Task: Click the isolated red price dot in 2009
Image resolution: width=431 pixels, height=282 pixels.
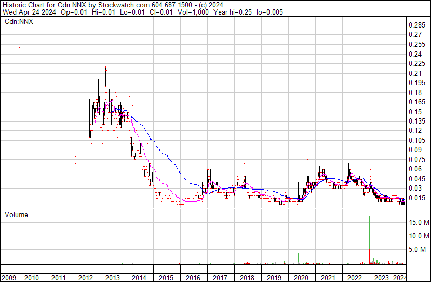Action: point(19,48)
